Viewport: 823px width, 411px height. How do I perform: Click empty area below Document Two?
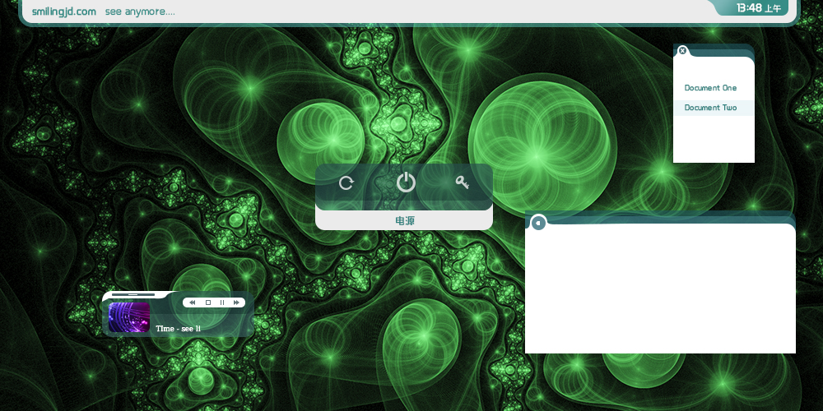pos(714,139)
